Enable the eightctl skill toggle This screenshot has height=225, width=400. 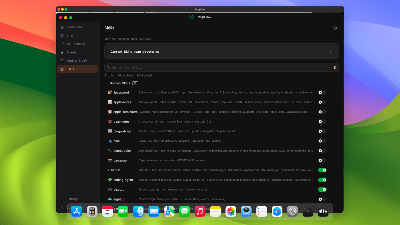point(322,199)
